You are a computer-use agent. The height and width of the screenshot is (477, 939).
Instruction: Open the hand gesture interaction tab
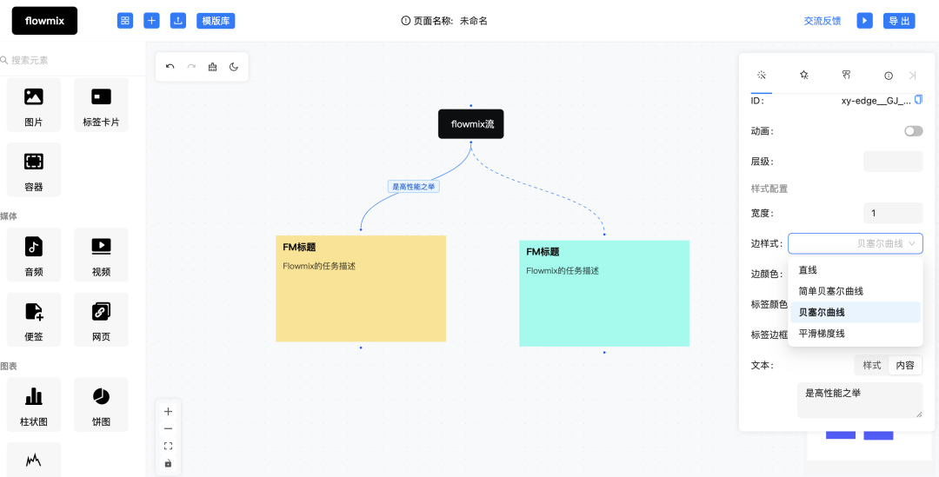point(846,75)
